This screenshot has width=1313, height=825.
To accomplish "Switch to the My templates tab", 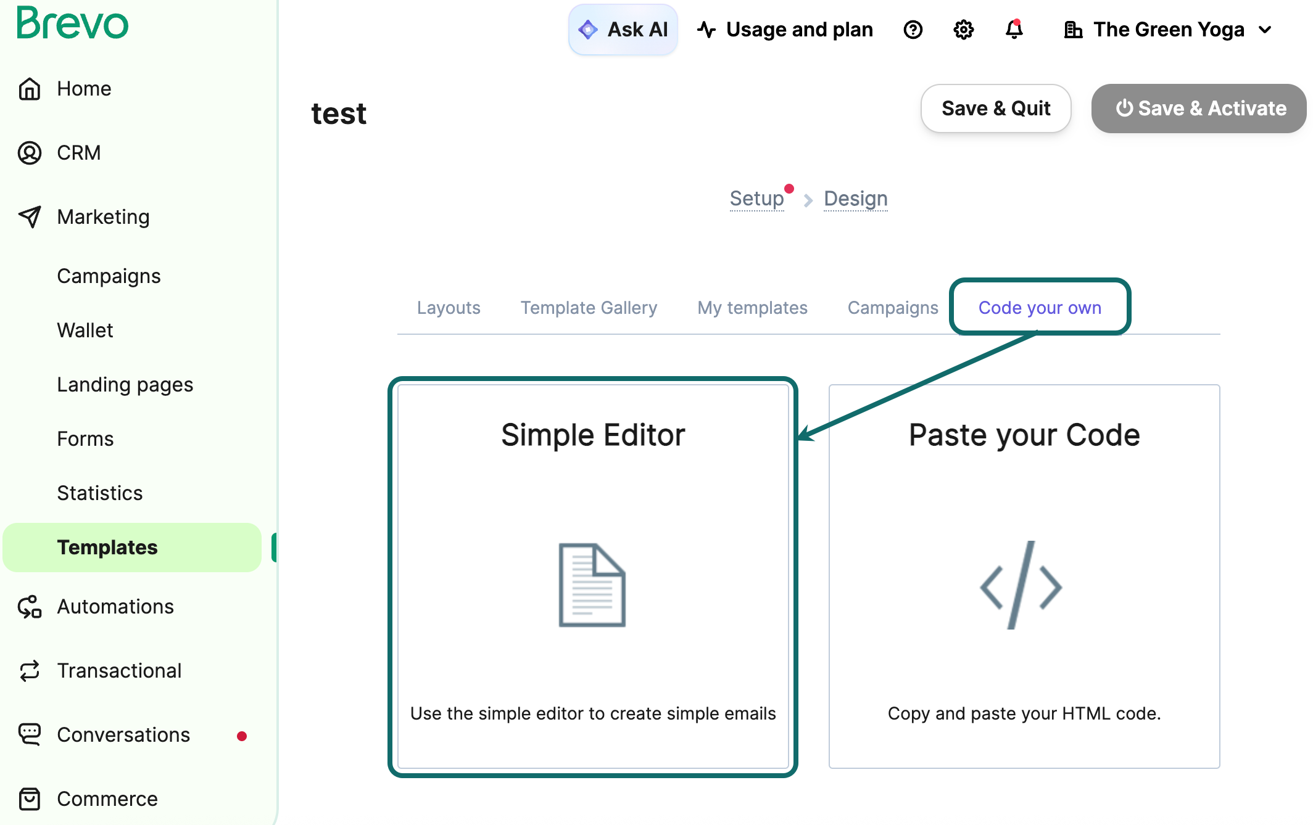I will (752, 307).
